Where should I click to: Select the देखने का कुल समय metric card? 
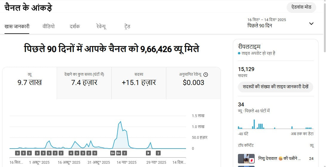click(x=84, y=83)
